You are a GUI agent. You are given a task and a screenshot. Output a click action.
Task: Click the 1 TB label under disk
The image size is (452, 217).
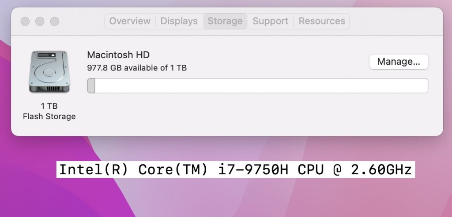pos(49,106)
